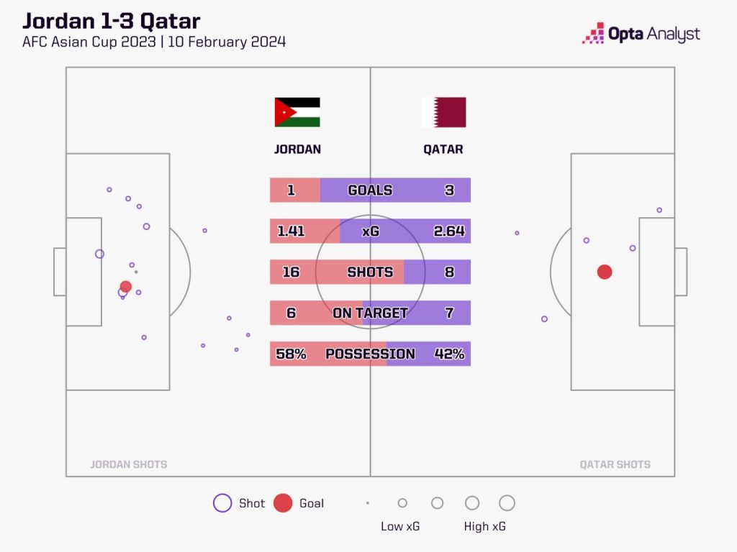
Task: Click the smallest Low xG legend dot
Action: (x=368, y=502)
